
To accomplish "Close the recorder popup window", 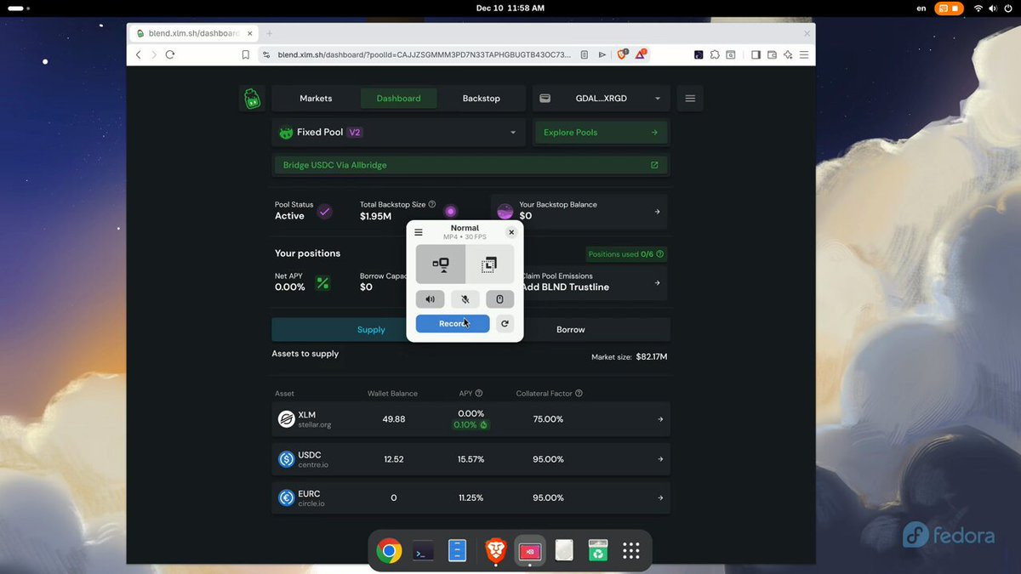I will click(511, 232).
